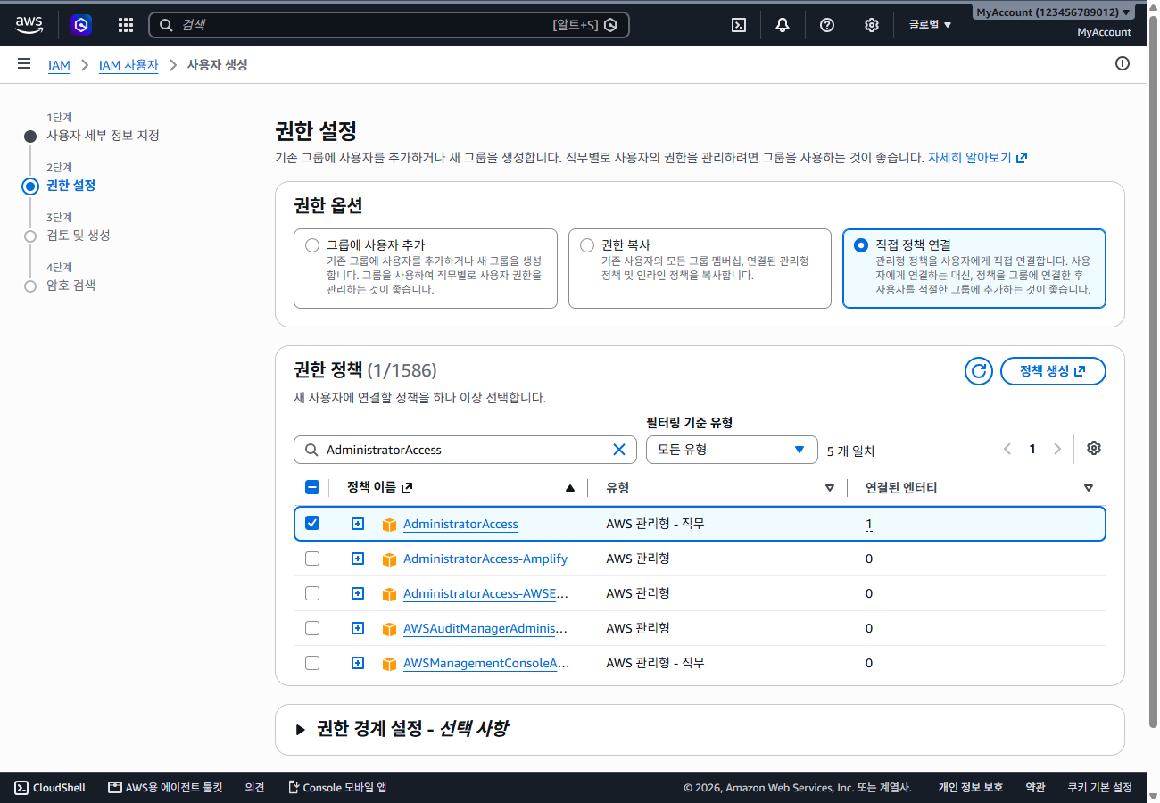Open the 개인 정보 보호 footer link
1160x803 pixels.
(x=970, y=788)
